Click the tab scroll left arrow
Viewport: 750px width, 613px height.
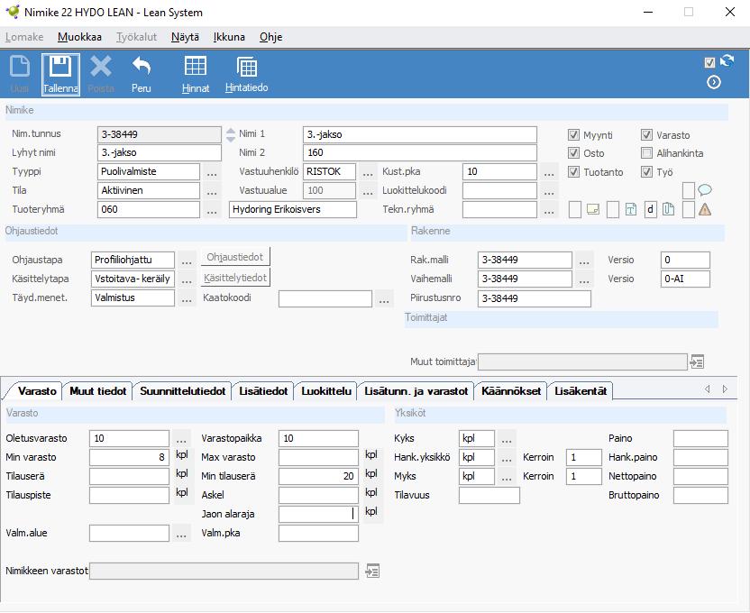pos(707,389)
